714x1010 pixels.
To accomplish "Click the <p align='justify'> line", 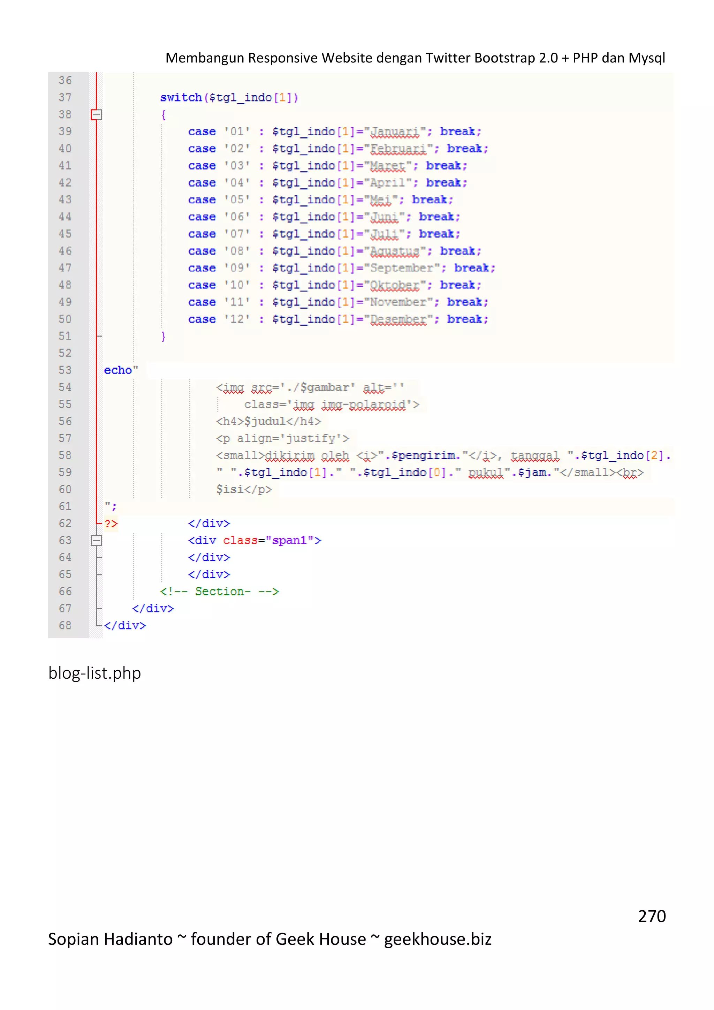I will pos(283,439).
